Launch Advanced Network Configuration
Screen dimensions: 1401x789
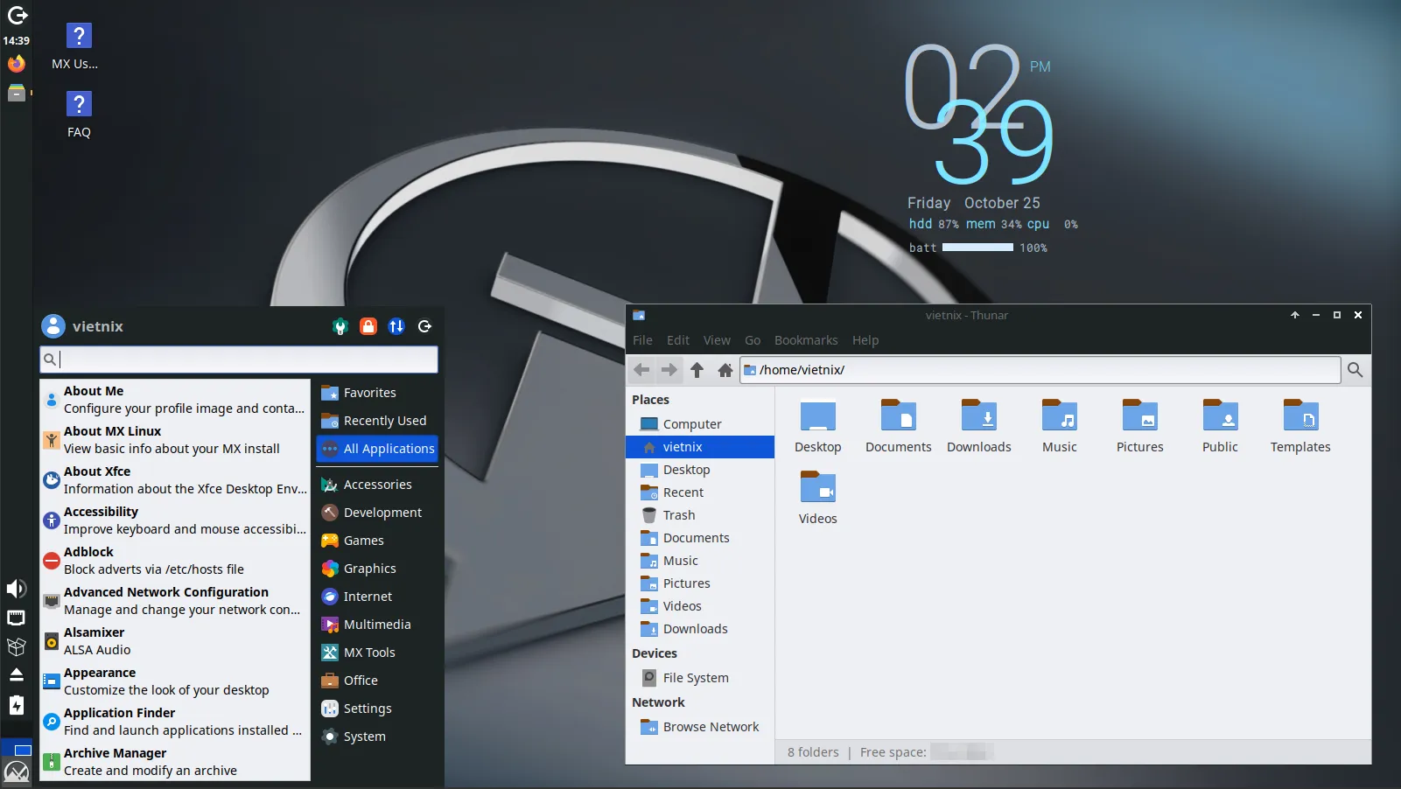(175, 601)
